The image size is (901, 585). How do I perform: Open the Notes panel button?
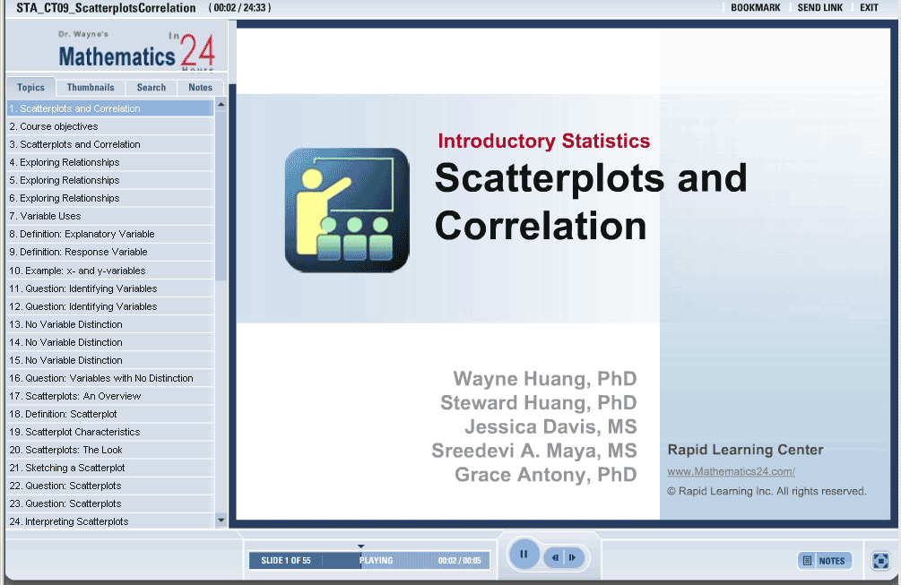pyautogui.click(x=825, y=561)
